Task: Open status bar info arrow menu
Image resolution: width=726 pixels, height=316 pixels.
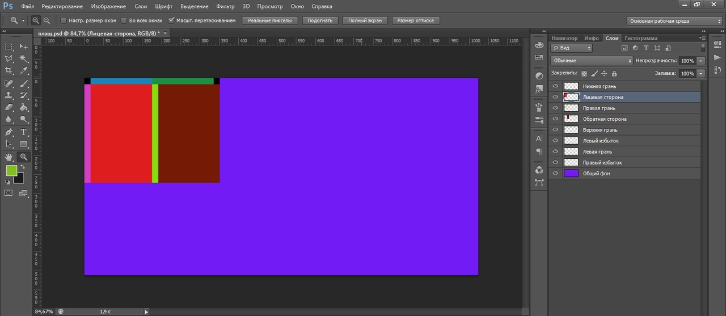Action: click(x=146, y=311)
